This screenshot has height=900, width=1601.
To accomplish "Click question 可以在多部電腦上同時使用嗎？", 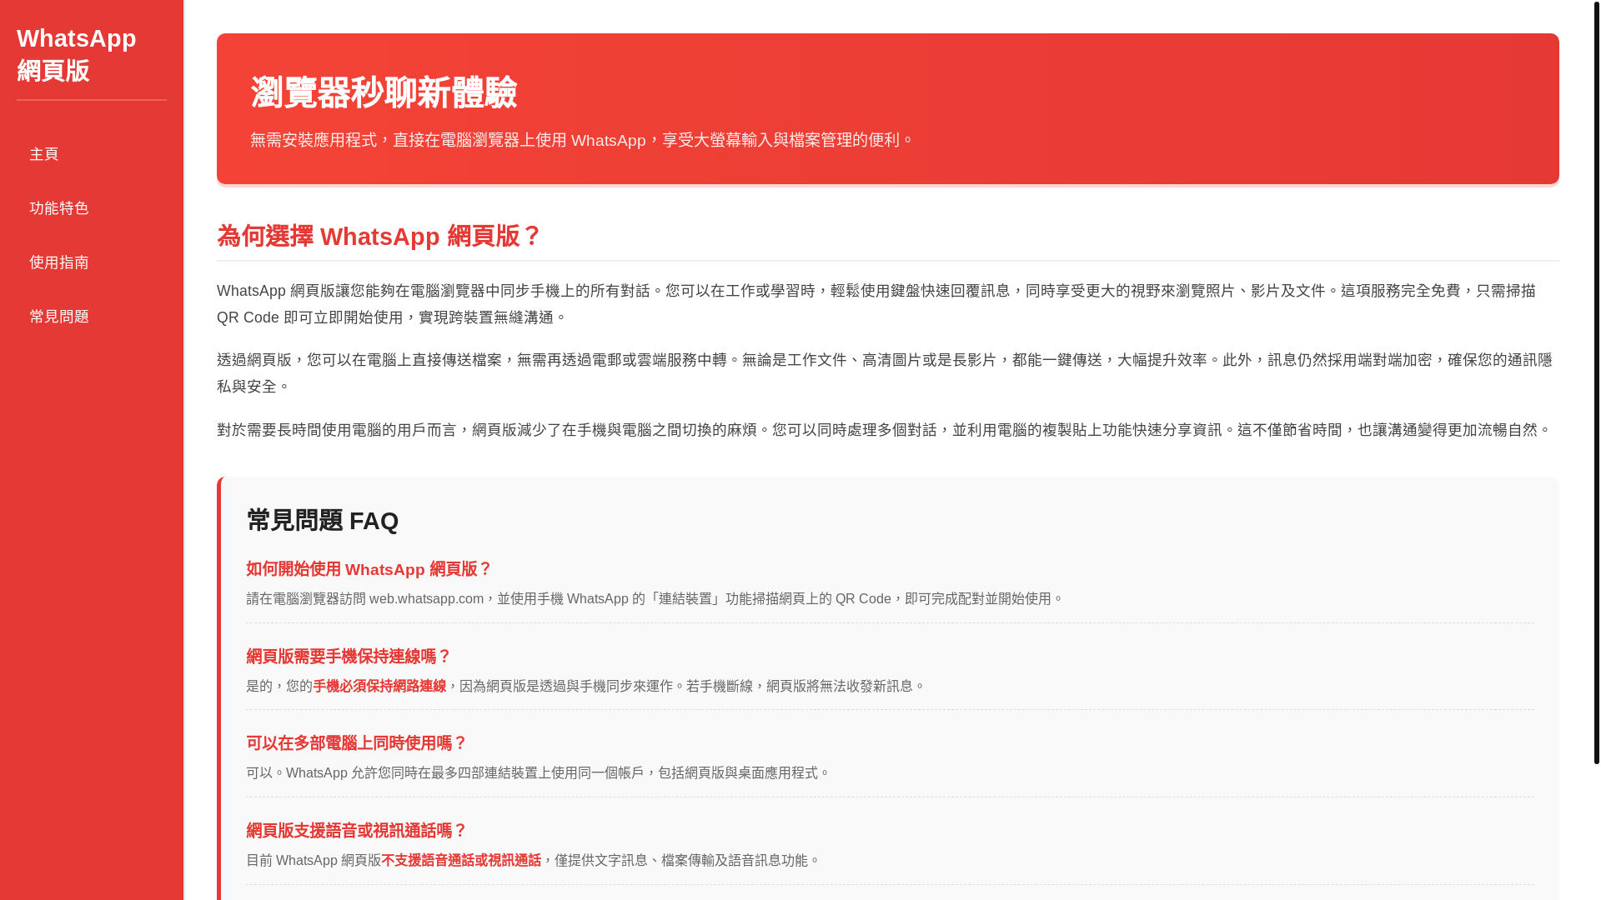I will (x=356, y=743).
